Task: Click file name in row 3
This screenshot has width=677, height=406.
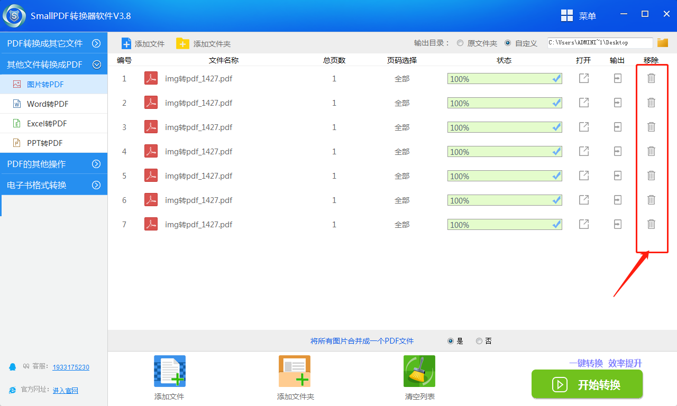Action: pyautogui.click(x=198, y=127)
